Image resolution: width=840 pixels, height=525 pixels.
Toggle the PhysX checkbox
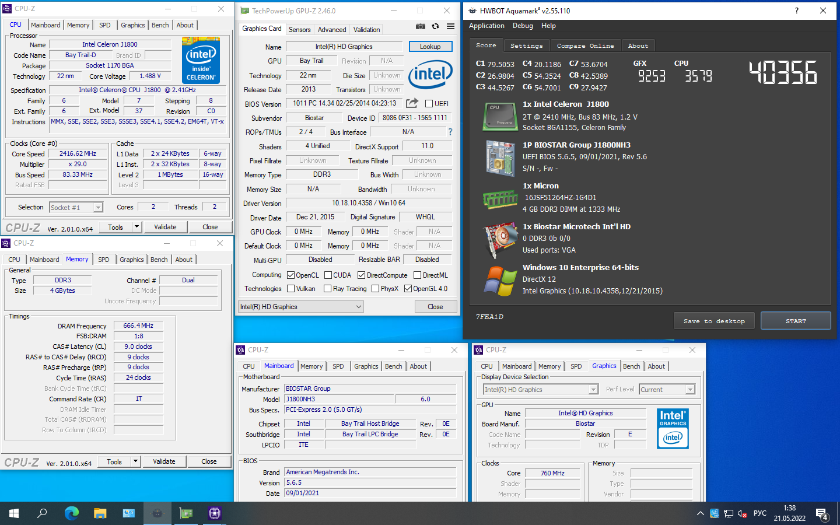375,289
